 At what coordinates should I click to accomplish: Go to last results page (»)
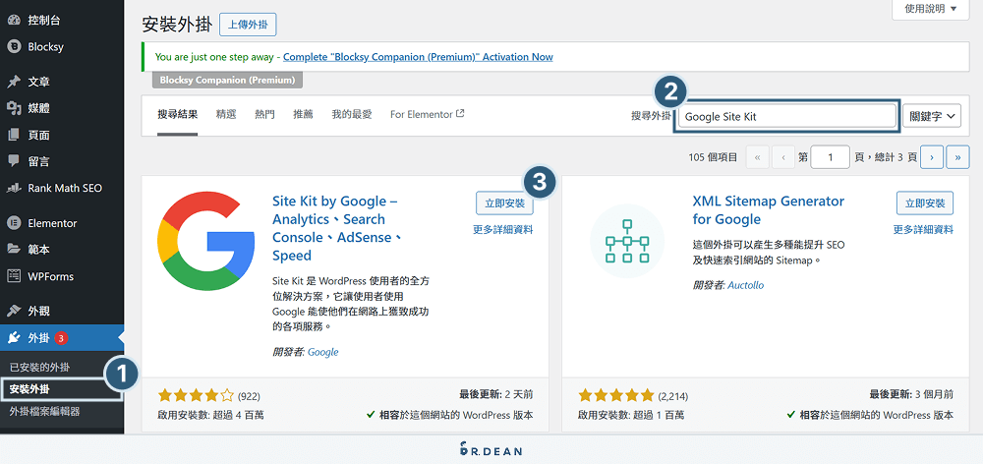pos(957,157)
